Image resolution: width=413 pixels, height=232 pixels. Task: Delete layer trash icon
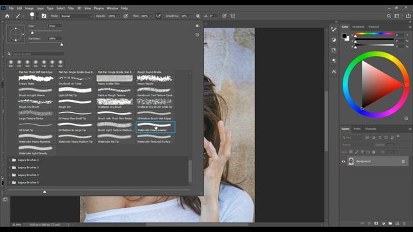coord(405,224)
